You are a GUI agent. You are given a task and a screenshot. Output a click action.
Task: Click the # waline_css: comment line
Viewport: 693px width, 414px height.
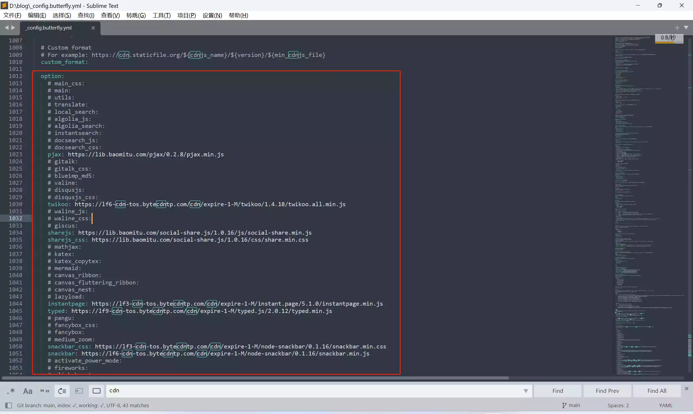(x=69, y=218)
